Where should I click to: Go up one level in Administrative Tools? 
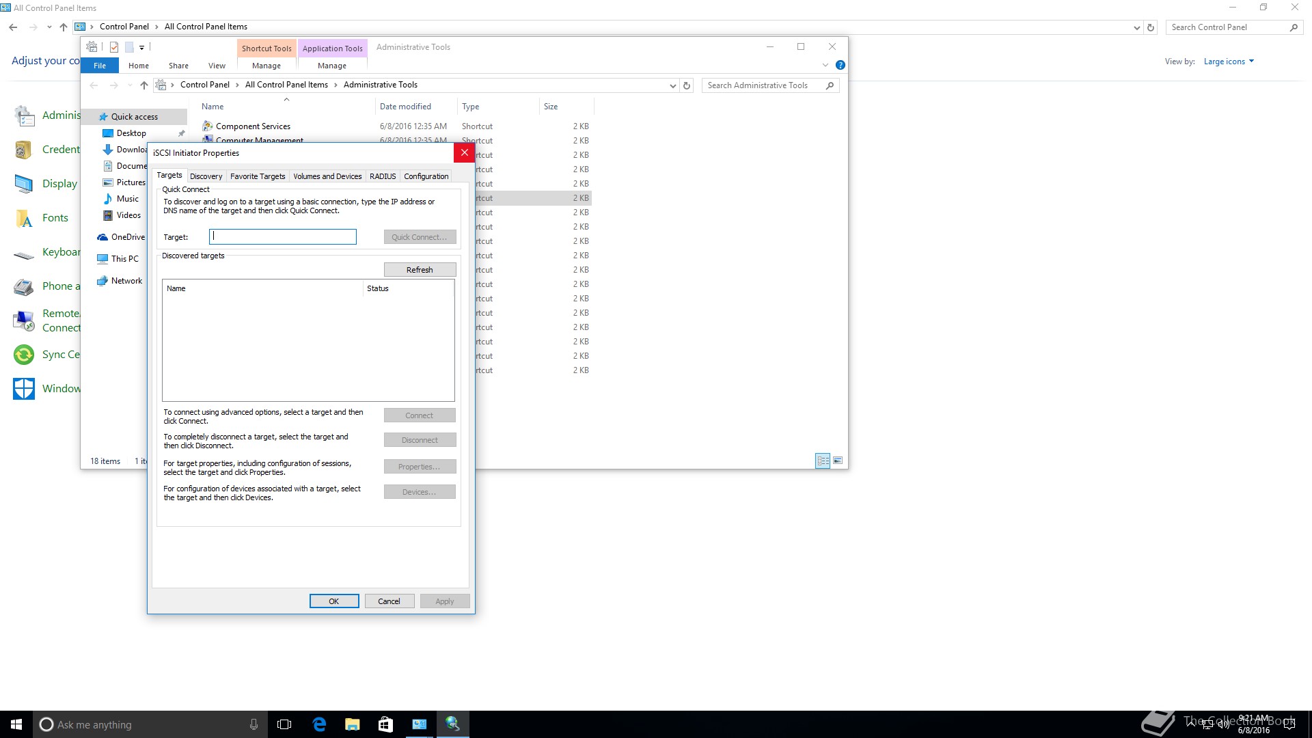(x=143, y=85)
